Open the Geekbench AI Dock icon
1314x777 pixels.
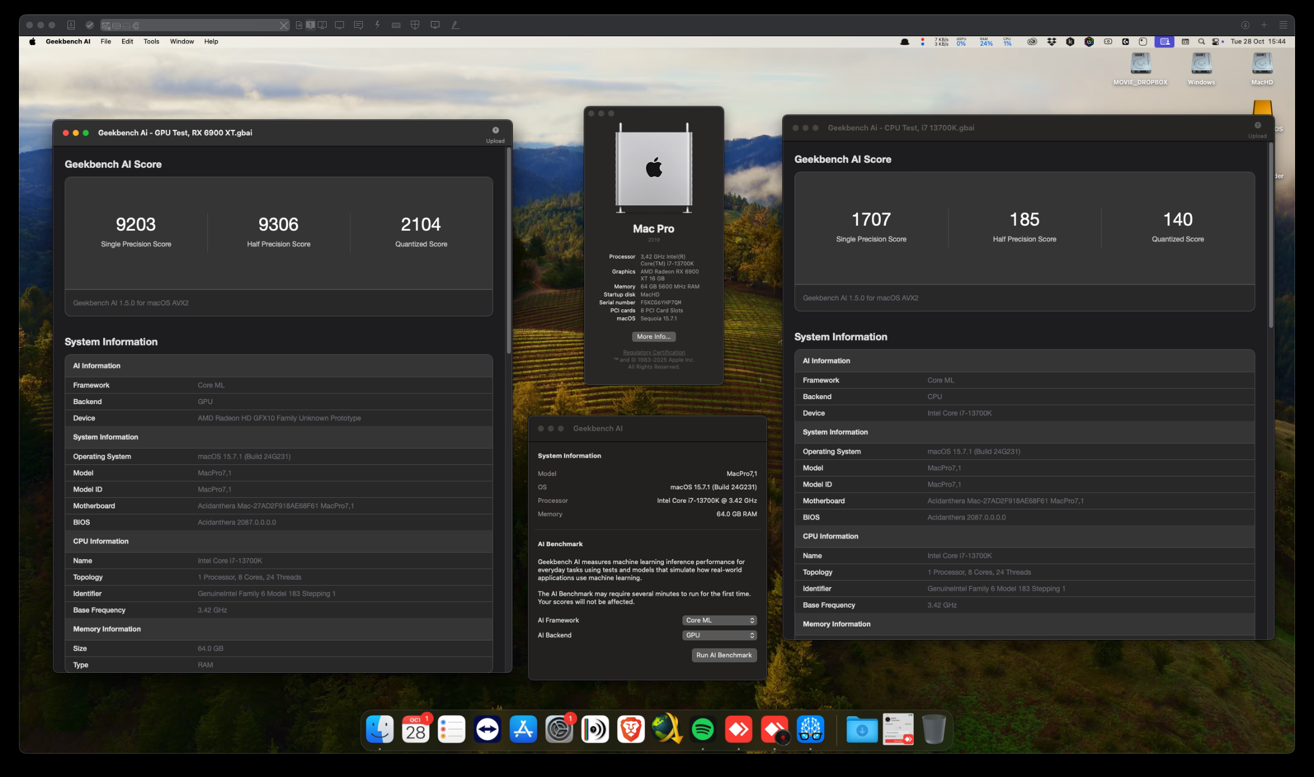pos(810,729)
